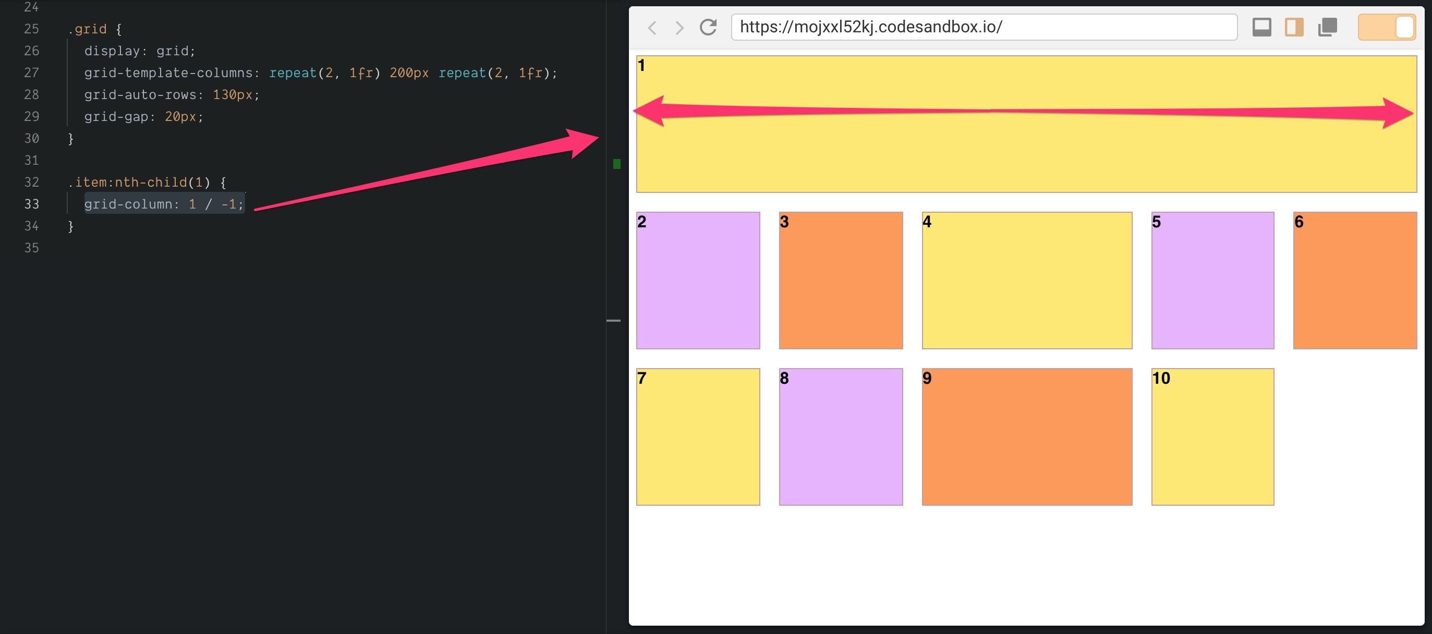Click the .item:nth-child(1) selector
The width and height of the screenshot is (1432, 634).
click(139, 182)
